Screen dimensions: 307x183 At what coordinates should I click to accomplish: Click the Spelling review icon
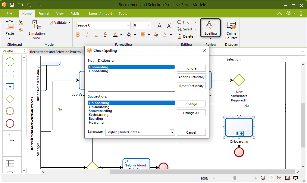point(211,28)
